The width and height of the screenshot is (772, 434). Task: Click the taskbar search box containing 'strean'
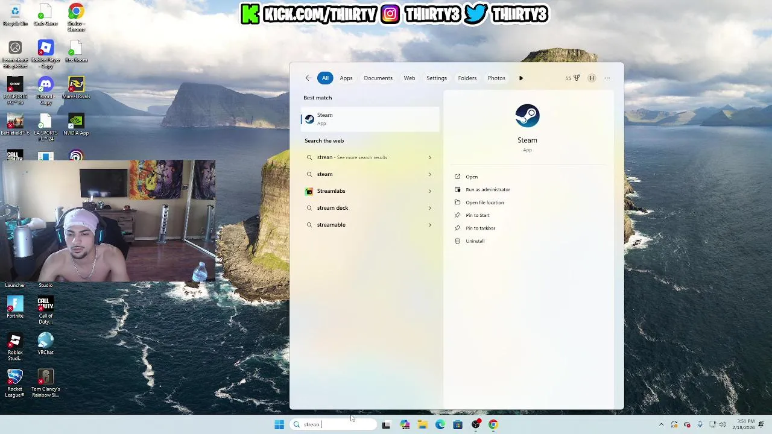[x=333, y=424]
